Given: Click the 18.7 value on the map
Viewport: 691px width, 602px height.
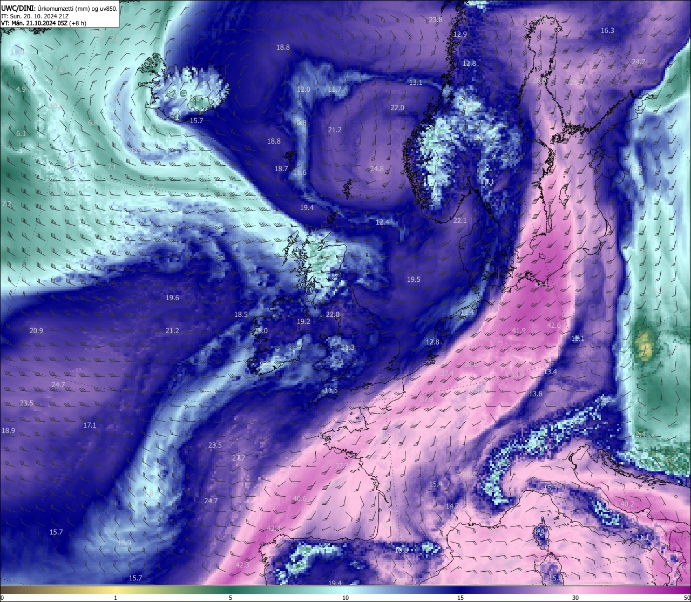Looking at the screenshot, I should point(281,168).
